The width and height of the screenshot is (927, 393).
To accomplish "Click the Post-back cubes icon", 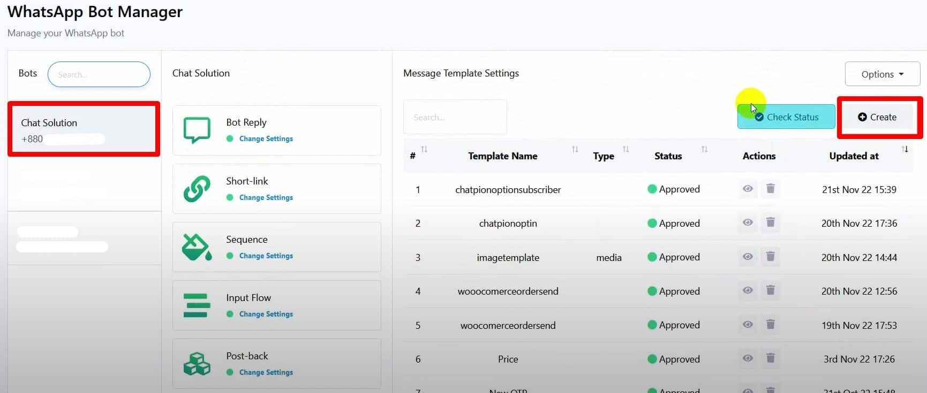I will pyautogui.click(x=197, y=364).
